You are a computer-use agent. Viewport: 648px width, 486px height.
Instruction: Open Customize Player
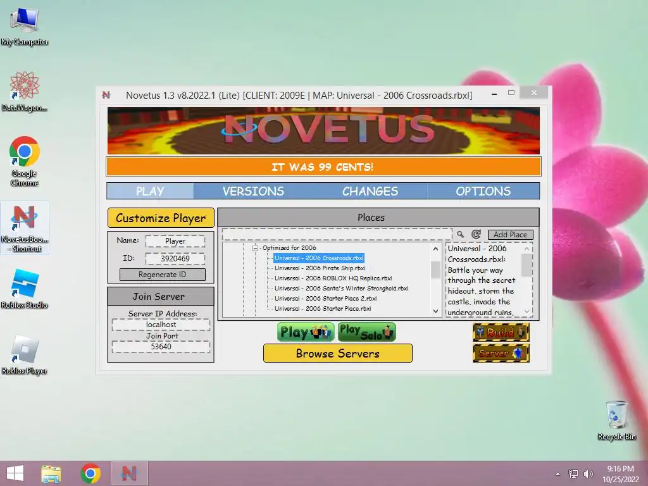tap(161, 218)
